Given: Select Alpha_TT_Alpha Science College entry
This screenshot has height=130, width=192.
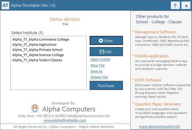Looking at the screenshot, I should [38, 55].
